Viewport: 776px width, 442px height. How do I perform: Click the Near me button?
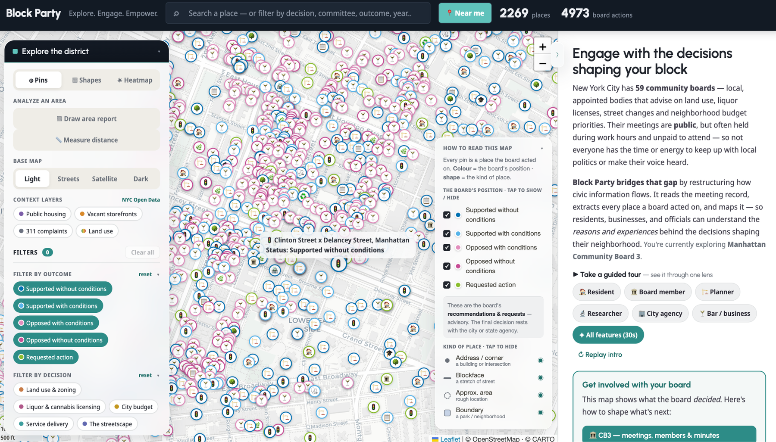point(465,13)
